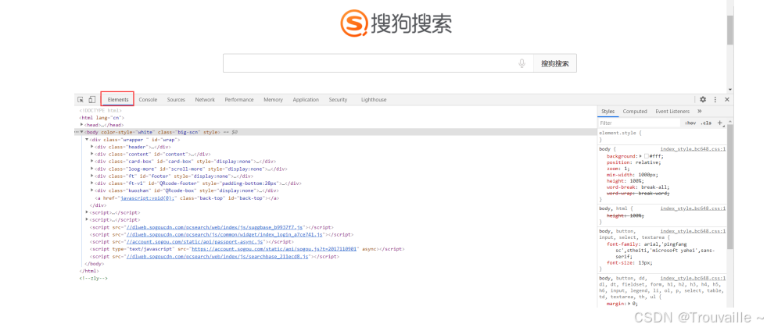Image resolution: width=767 pixels, height=331 pixels.
Task: Open the index_login_a7ce741.js script link
Action: pos(224,235)
